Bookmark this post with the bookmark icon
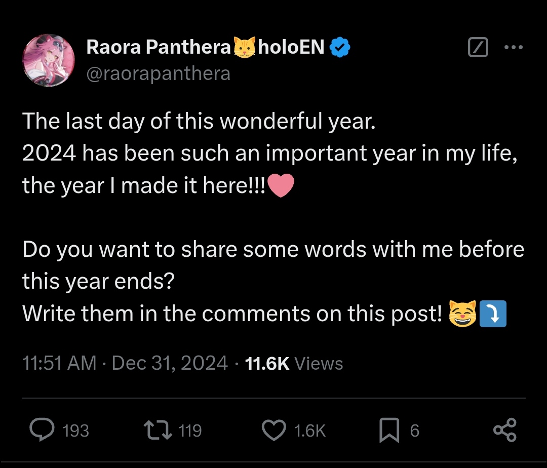 (389, 431)
